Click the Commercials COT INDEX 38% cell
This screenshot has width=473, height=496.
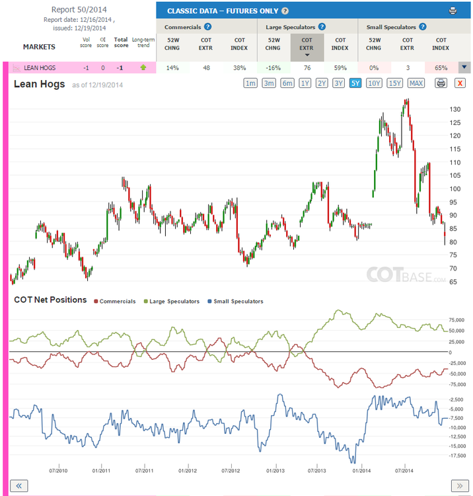240,67
